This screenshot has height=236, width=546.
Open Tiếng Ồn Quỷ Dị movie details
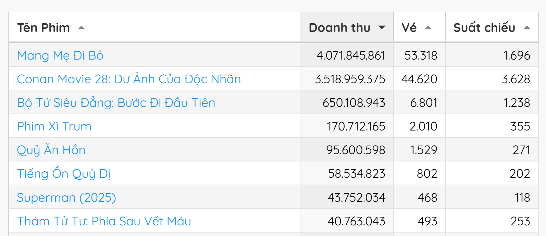[64, 173]
